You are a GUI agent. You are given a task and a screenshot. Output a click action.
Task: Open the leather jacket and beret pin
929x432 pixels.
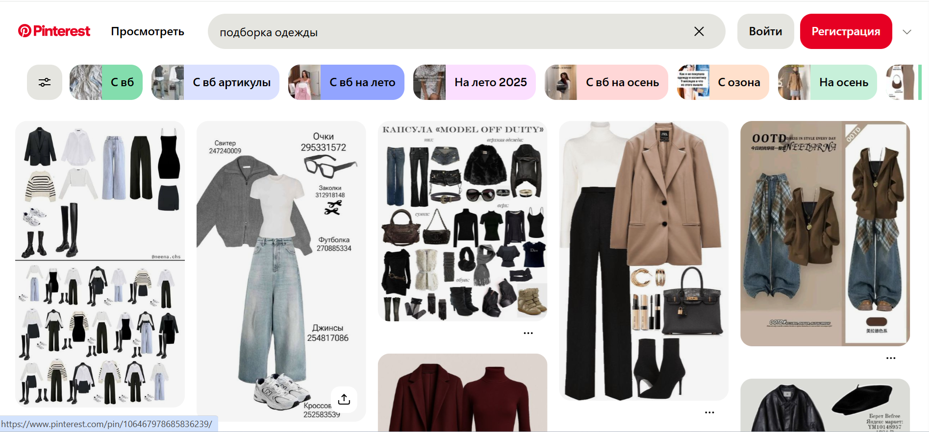825,405
